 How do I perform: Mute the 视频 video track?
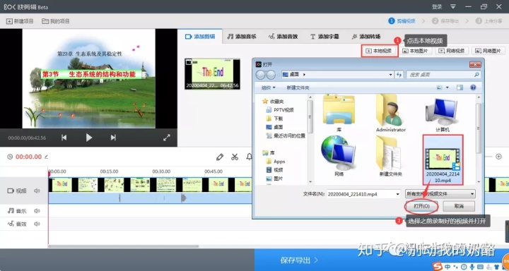(x=37, y=191)
